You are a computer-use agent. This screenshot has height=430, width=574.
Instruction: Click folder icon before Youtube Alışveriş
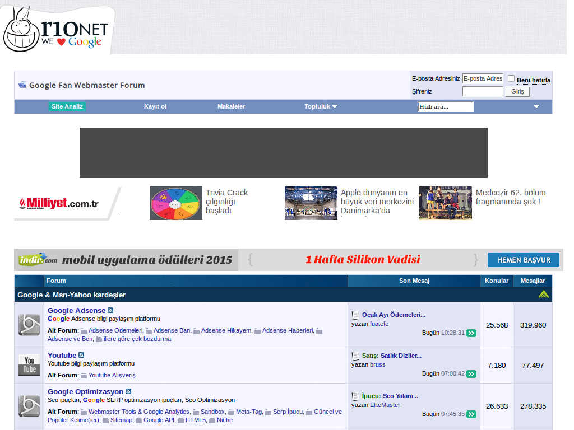(x=84, y=376)
